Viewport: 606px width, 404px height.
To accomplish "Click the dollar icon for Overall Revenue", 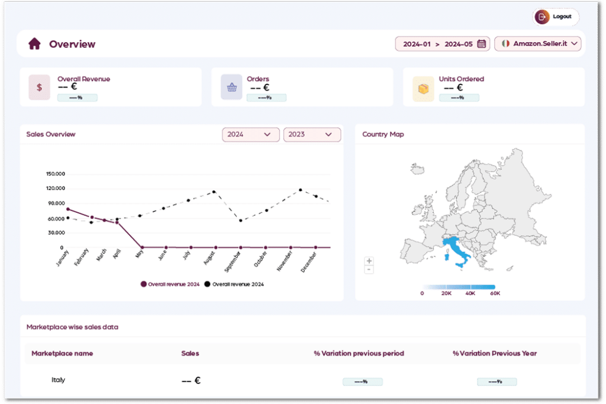I will [x=39, y=88].
